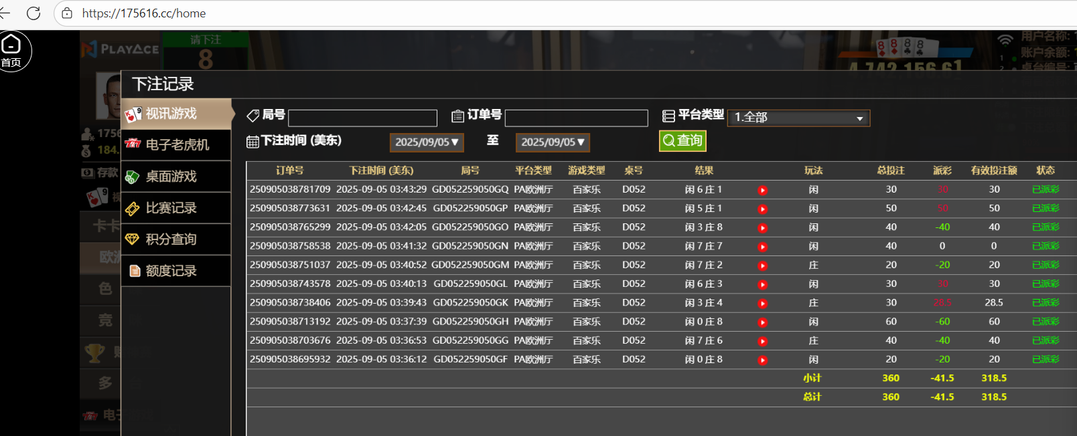Open the 积分查询 tab

coord(176,239)
